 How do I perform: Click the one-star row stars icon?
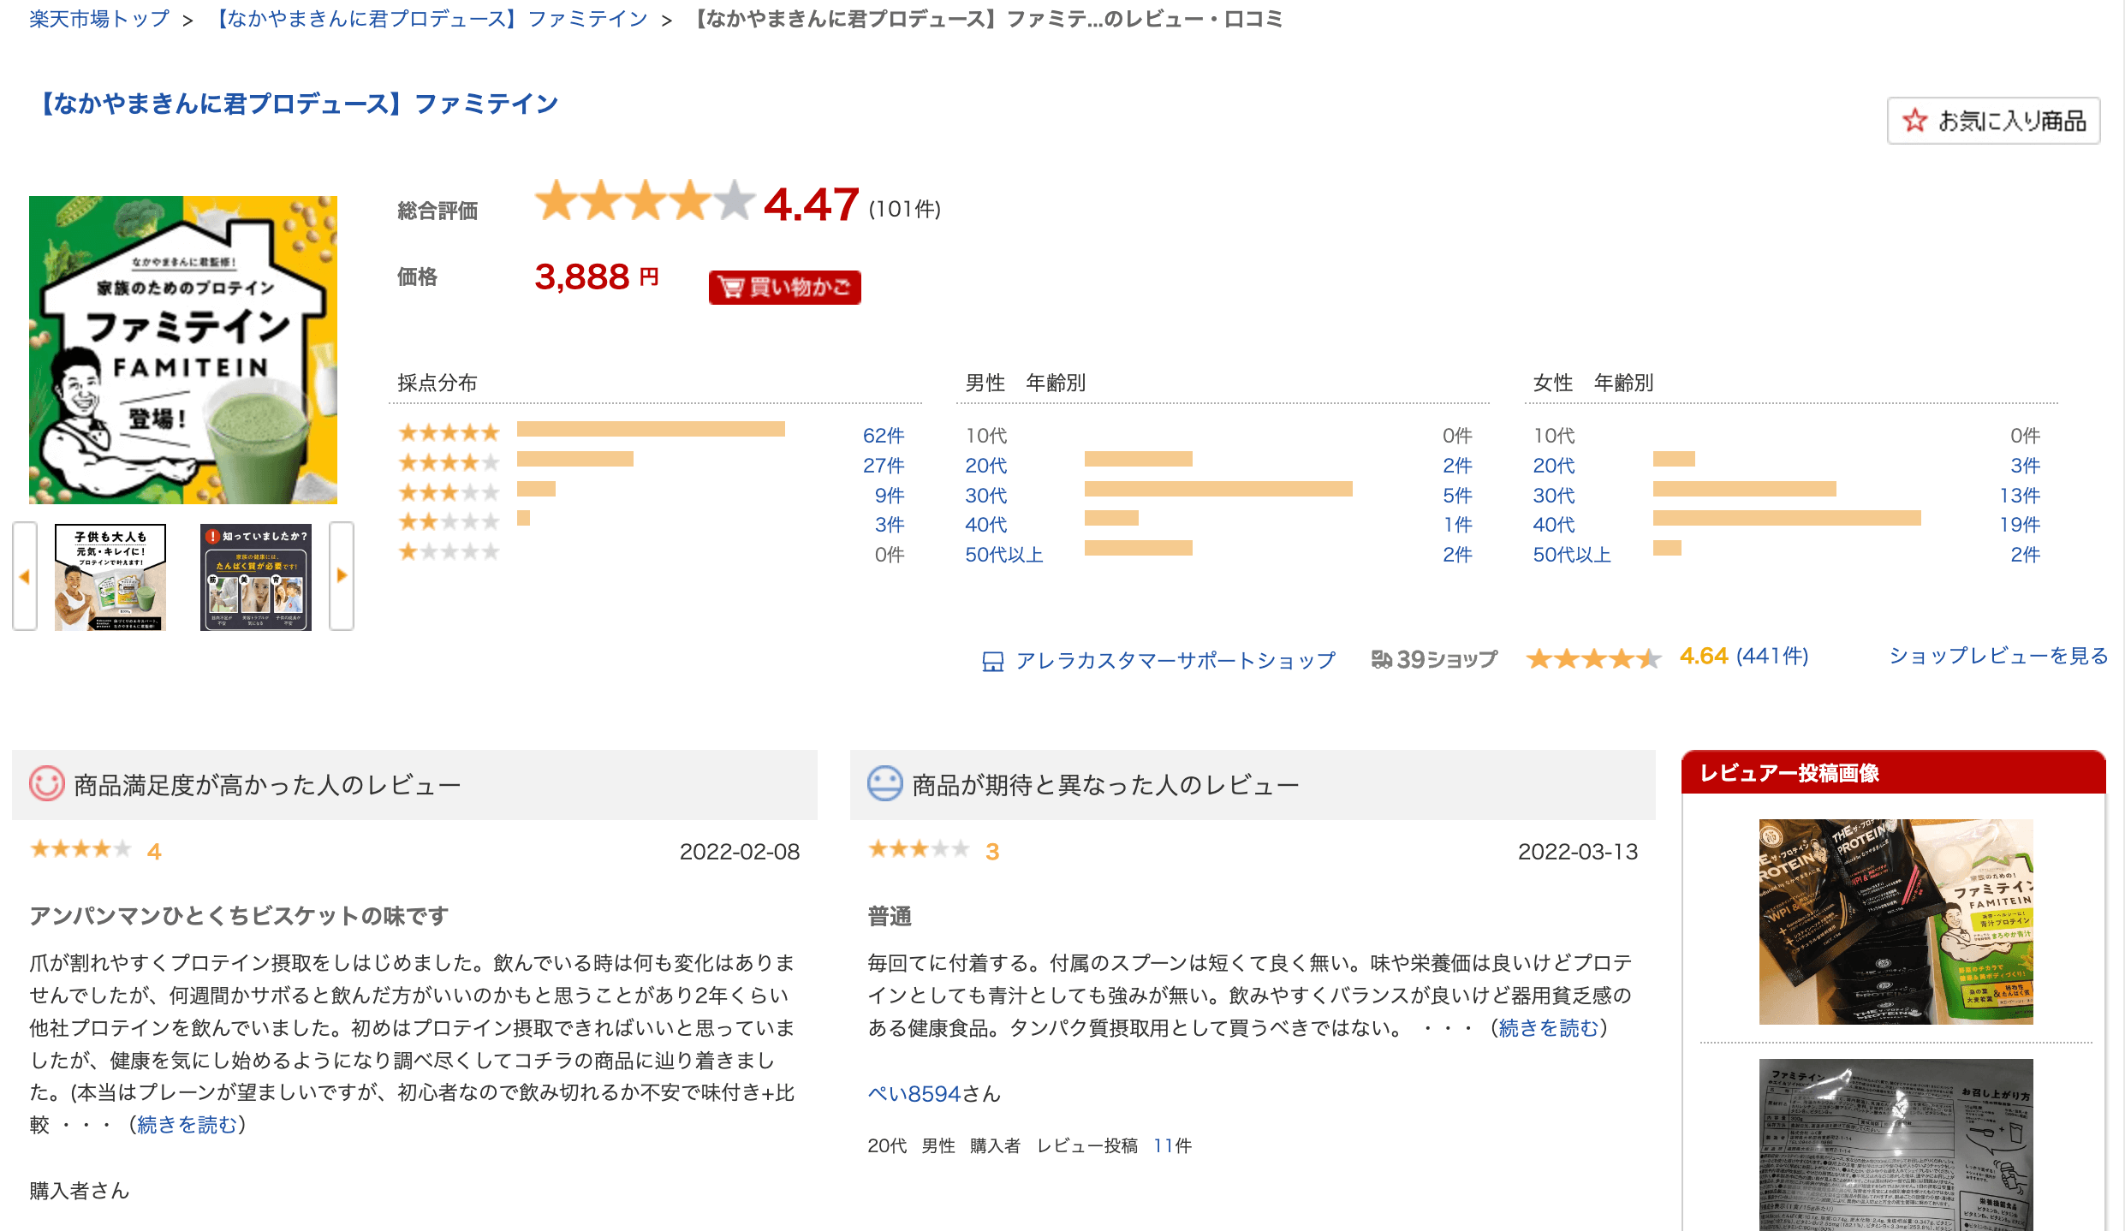tap(449, 552)
